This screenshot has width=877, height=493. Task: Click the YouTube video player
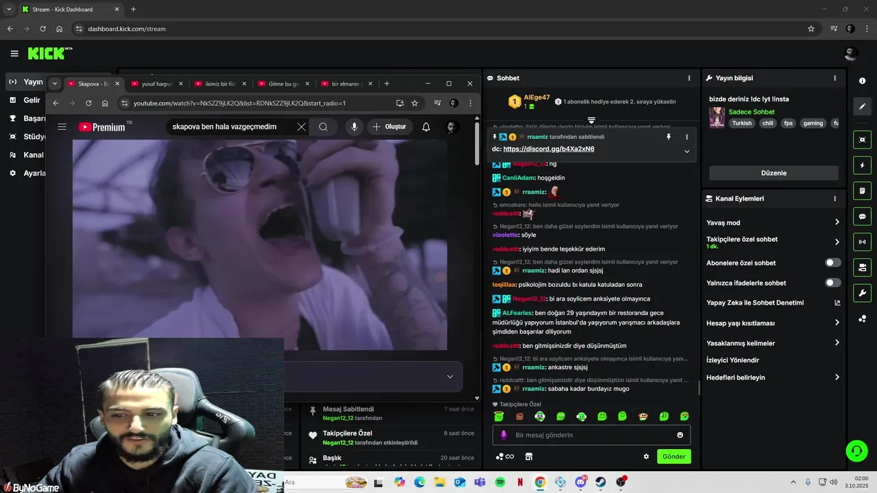[260, 244]
